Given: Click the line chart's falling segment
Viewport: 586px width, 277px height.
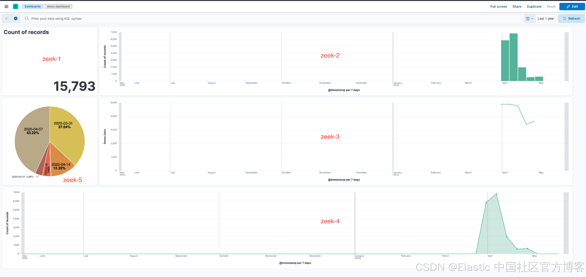Looking at the screenshot, I should click(x=522, y=115).
